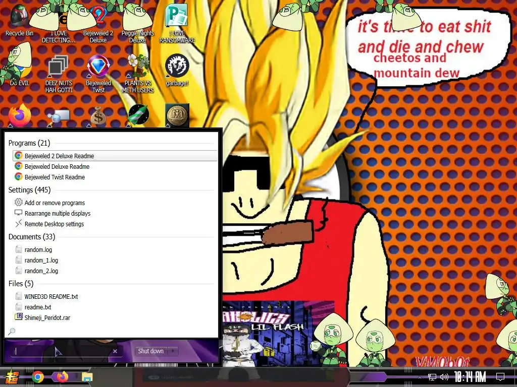Open the garbage! desktop icon
The height and width of the screenshot is (387, 517).
pos(177,71)
